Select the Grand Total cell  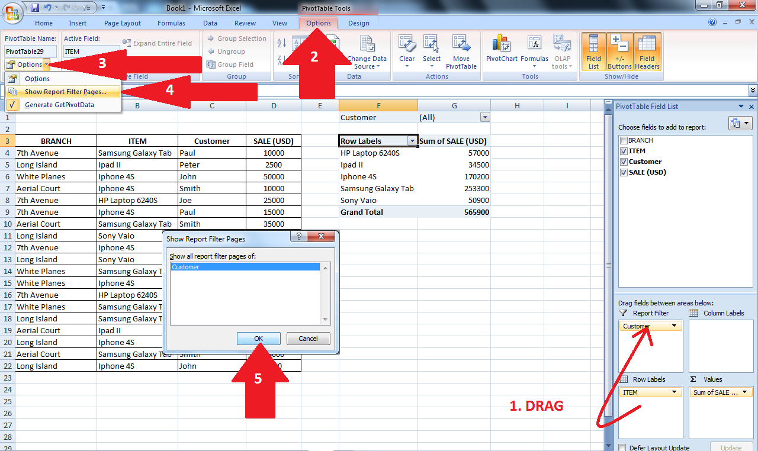(378, 212)
